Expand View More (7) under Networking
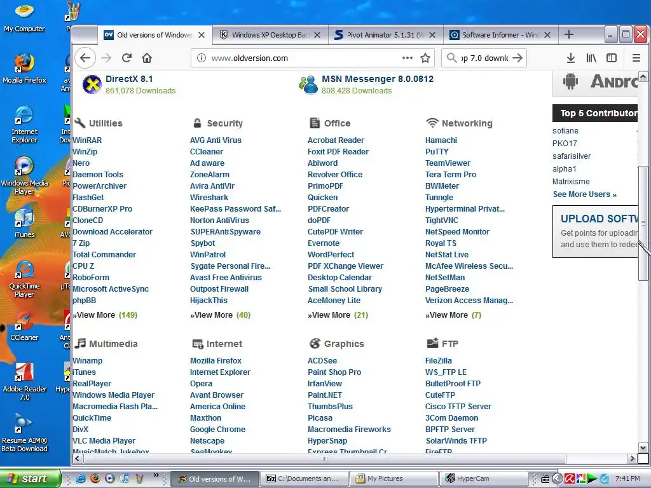The width and height of the screenshot is (651, 488). pos(453,315)
